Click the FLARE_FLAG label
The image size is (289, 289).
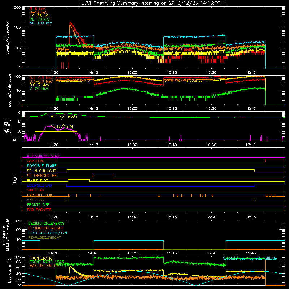pos(38,180)
